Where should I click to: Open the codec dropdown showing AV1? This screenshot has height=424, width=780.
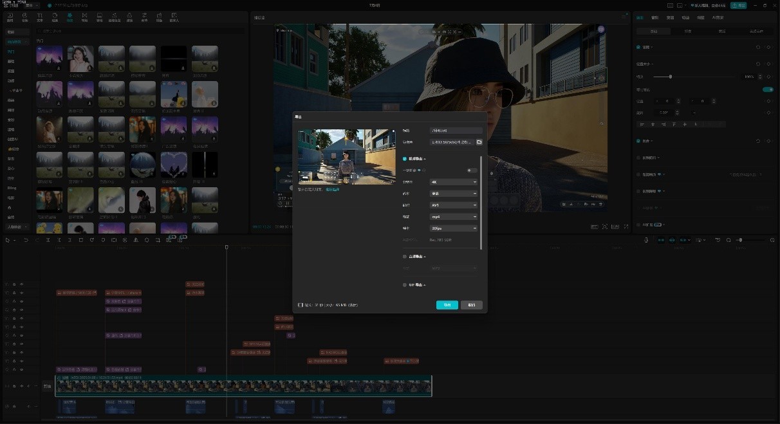click(x=454, y=205)
